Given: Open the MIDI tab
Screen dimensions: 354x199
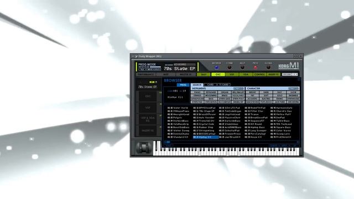Looking at the screenshot, I should pyautogui.click(x=166, y=75).
